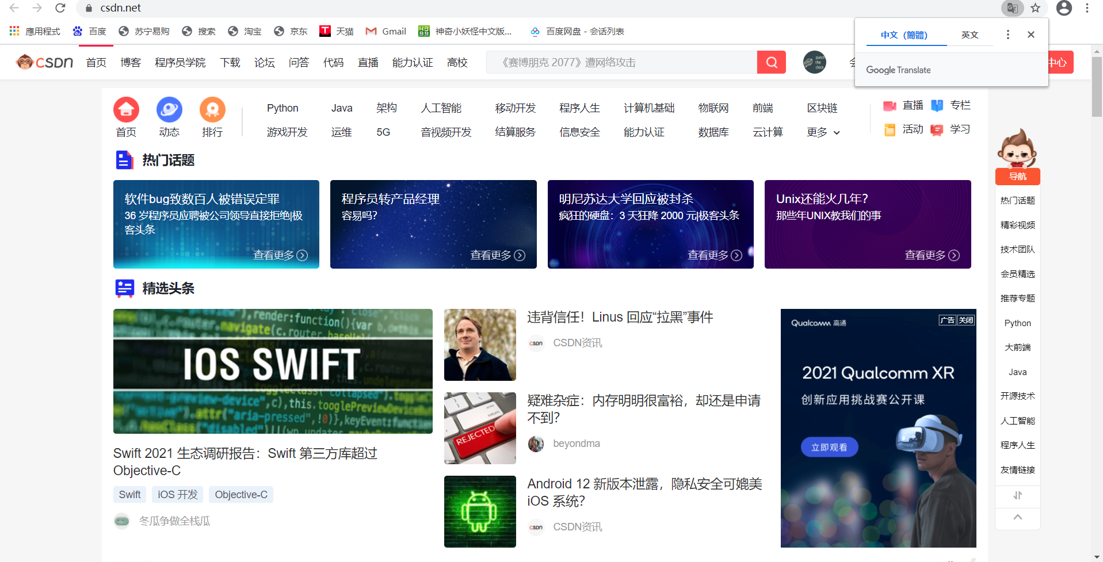
Task: Open the 学习 learning icon
Action: [x=937, y=130]
